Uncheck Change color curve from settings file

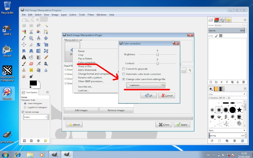click(124, 79)
